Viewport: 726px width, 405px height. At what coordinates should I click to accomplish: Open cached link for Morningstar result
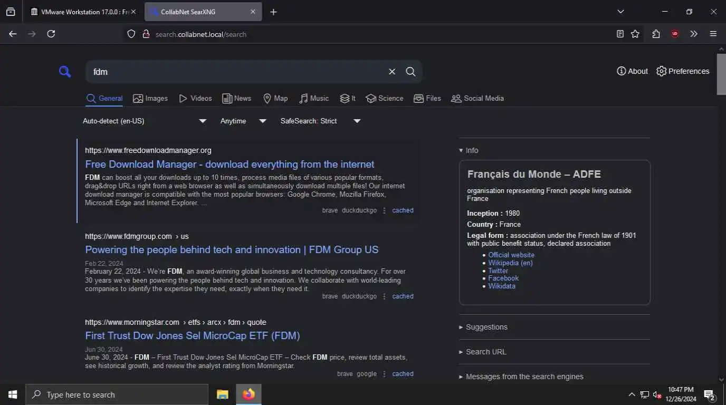tap(403, 374)
